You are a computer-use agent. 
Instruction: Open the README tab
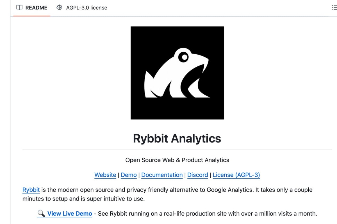[x=32, y=8]
